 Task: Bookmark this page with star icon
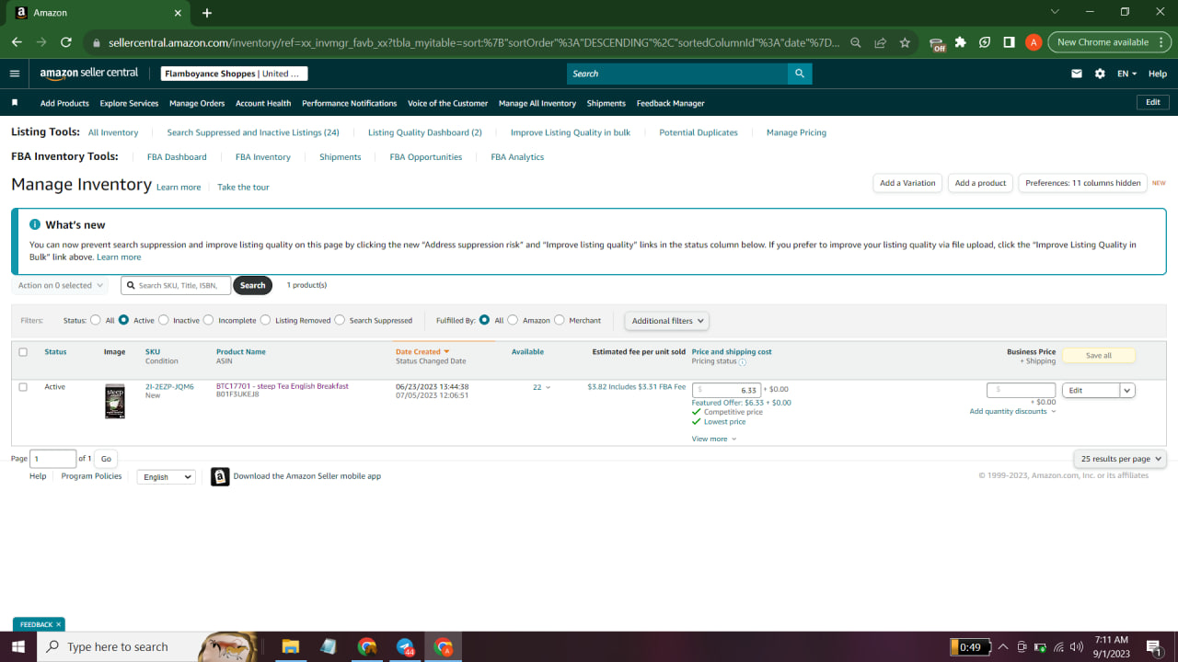tap(905, 42)
